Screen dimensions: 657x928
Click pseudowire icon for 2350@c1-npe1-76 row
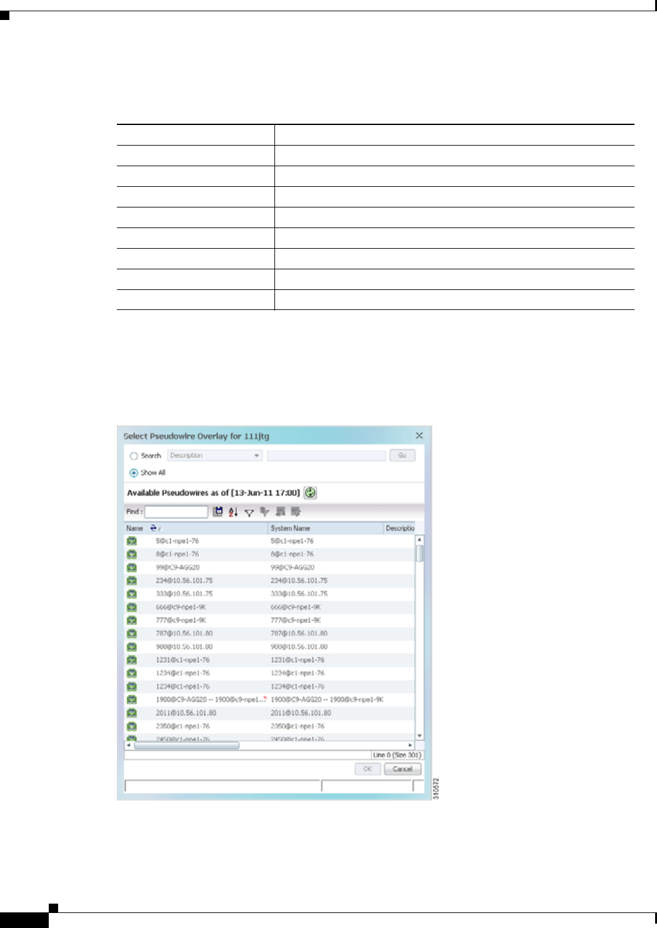coord(132,726)
